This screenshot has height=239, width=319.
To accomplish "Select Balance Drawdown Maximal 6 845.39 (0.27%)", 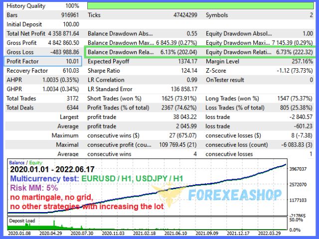I will point(176,43).
